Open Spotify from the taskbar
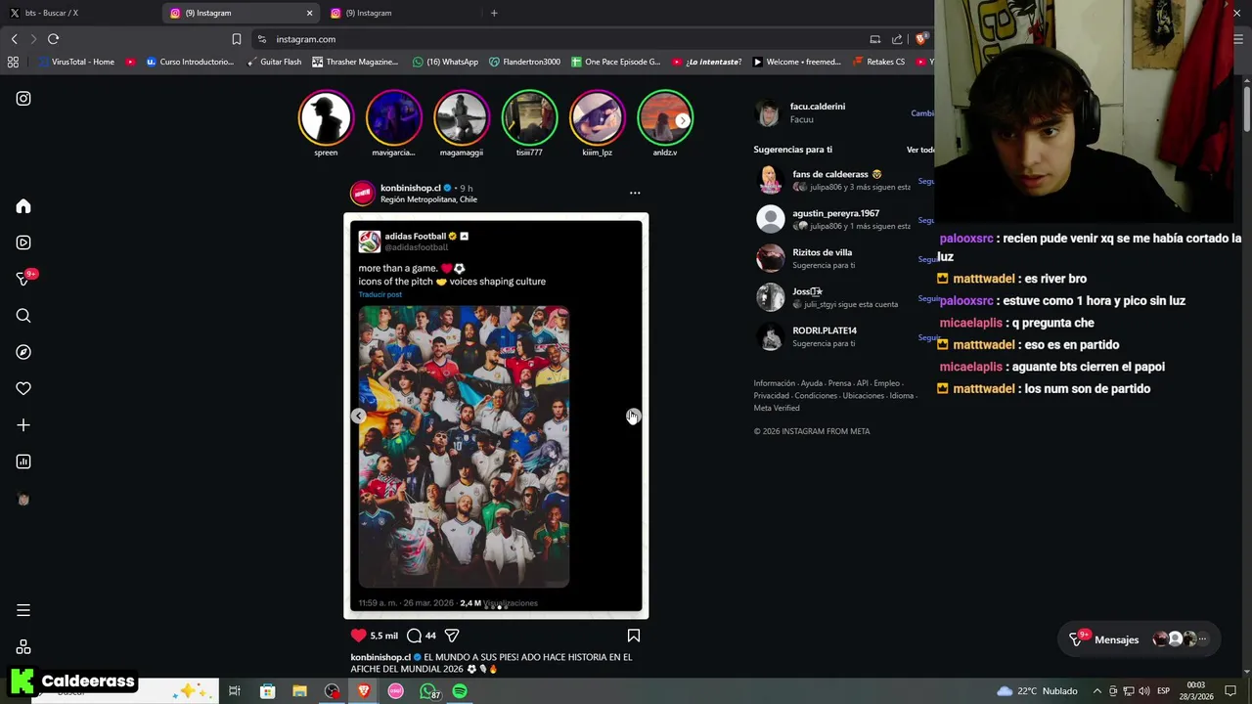The width and height of the screenshot is (1252, 704). pos(460,691)
